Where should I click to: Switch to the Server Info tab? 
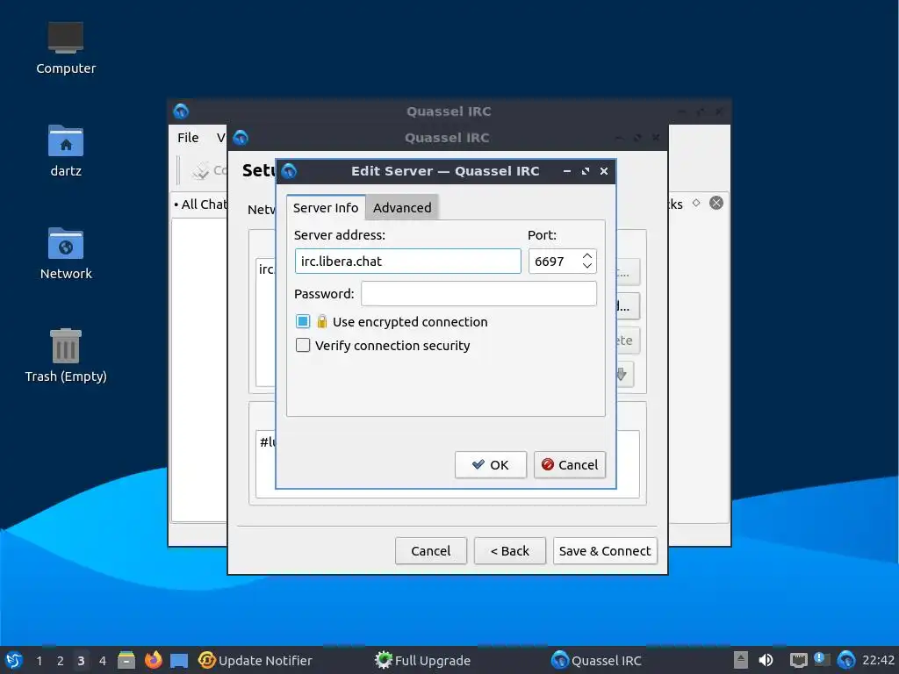click(x=326, y=207)
